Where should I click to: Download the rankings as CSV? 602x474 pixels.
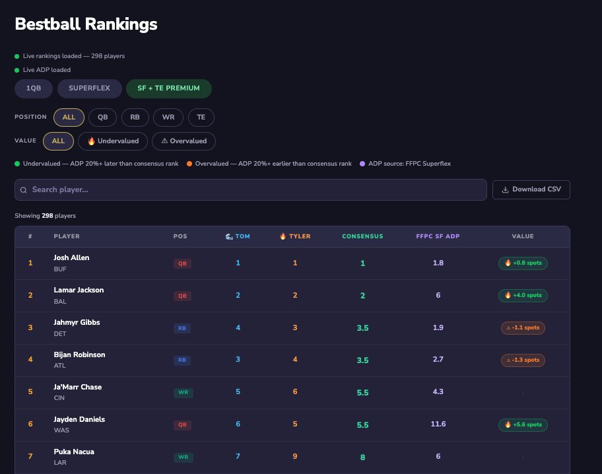point(531,189)
